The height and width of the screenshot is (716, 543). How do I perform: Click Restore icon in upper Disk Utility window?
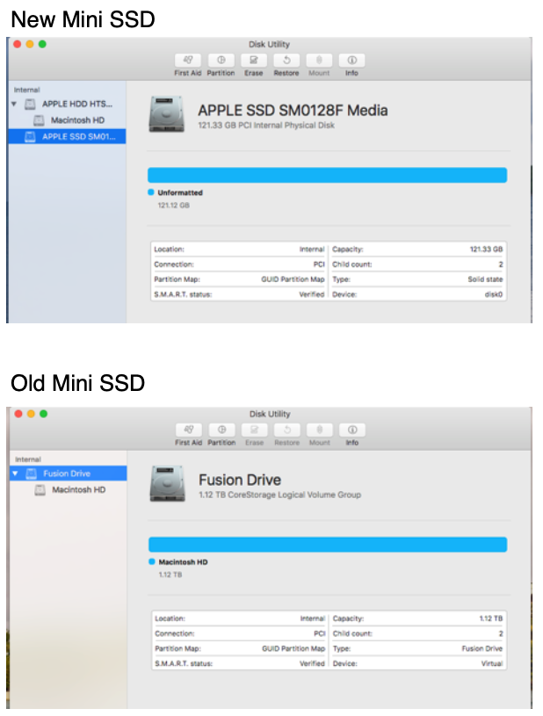pos(286,61)
